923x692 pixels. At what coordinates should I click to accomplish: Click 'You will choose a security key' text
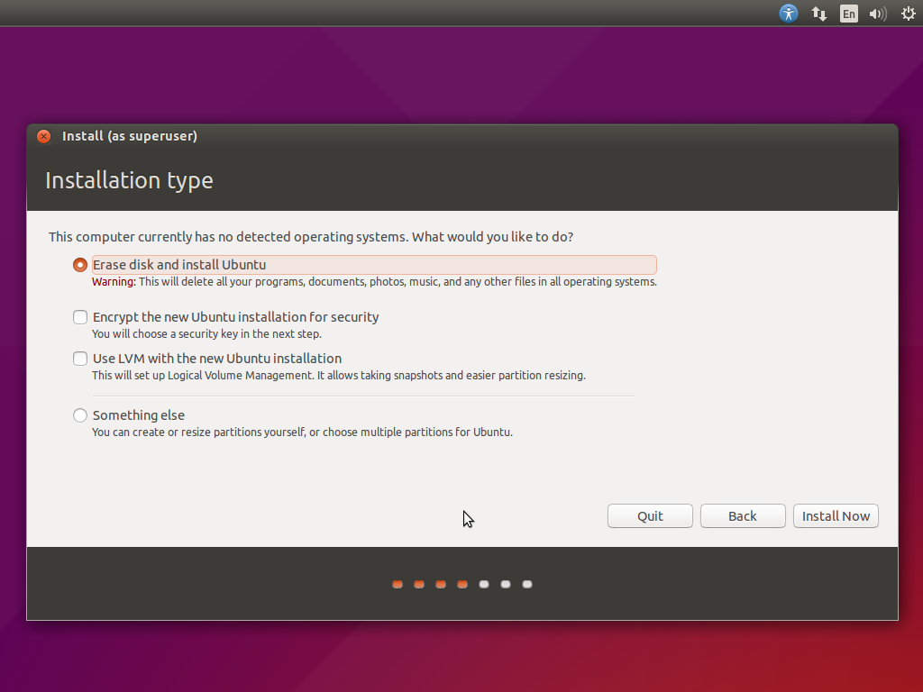coord(206,334)
